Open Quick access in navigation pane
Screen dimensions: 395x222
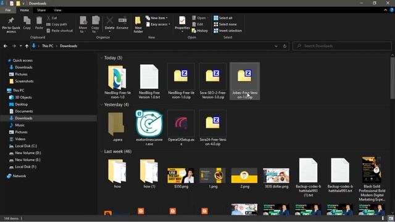click(x=22, y=60)
